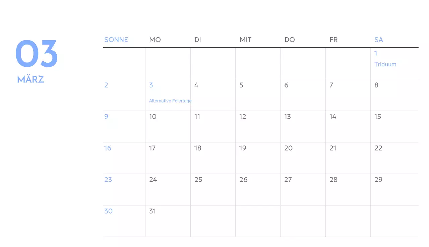Click the MÄRZ month label
The image size is (429, 247).
pyautogui.click(x=31, y=79)
